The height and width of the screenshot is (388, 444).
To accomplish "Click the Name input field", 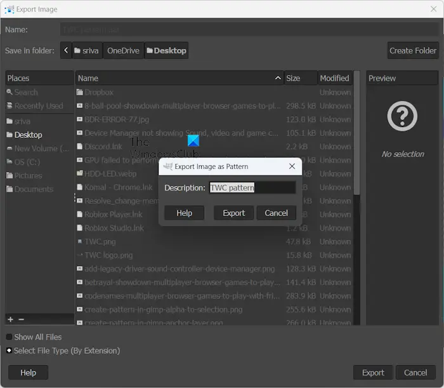I will pyautogui.click(x=250, y=29).
